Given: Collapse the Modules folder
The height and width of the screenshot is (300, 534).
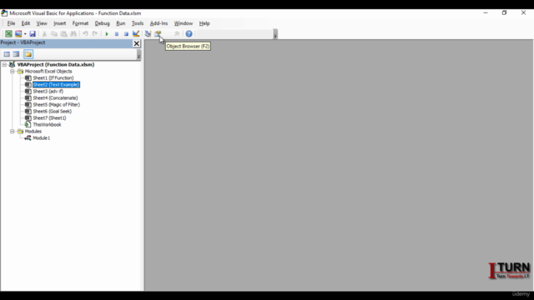Looking at the screenshot, I should [13, 132].
